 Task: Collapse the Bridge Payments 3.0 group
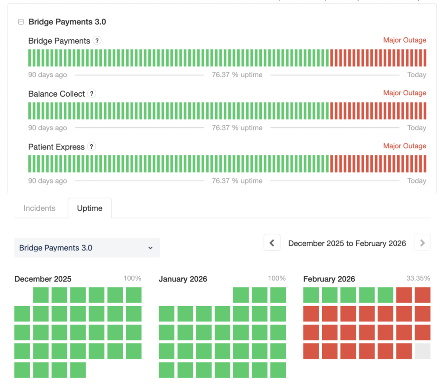(21, 22)
